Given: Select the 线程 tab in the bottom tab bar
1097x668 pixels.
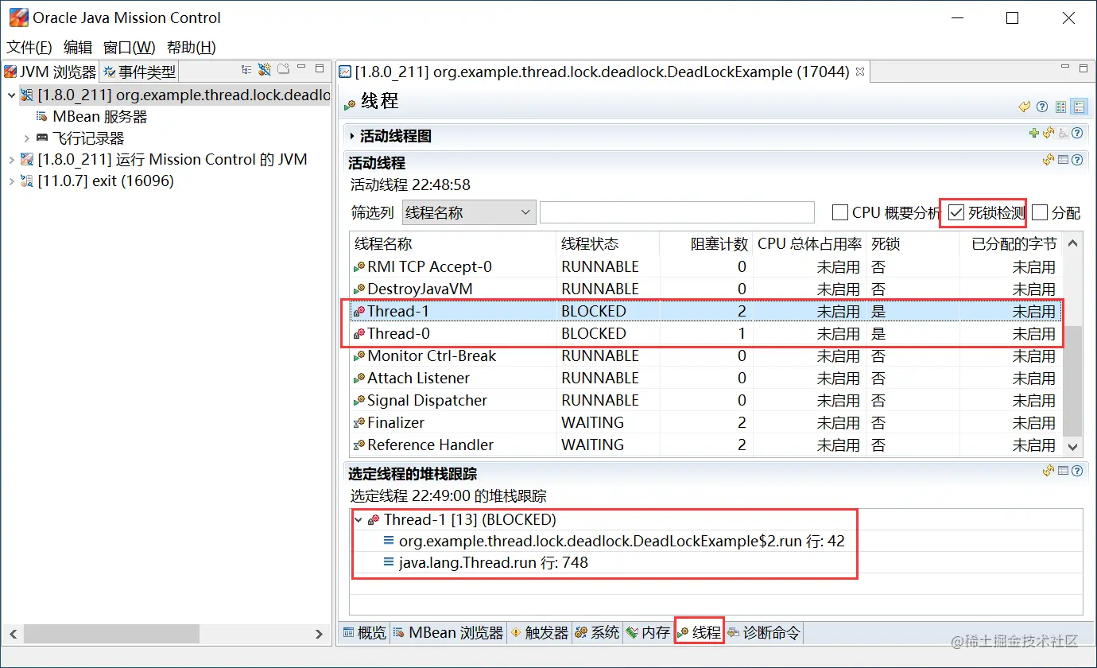Looking at the screenshot, I should coord(699,633).
